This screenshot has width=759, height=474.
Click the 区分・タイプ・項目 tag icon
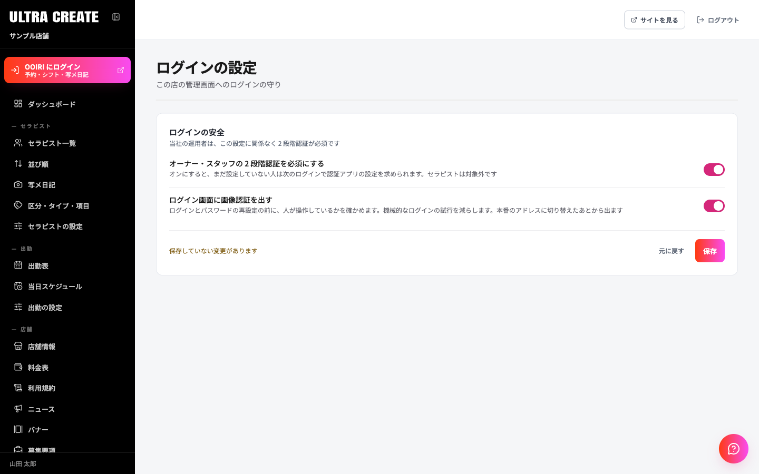18,205
